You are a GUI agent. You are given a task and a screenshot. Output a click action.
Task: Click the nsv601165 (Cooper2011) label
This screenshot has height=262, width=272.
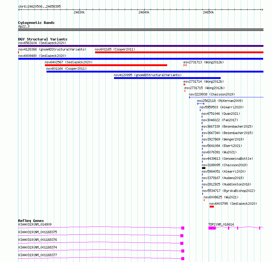coord(115,49)
